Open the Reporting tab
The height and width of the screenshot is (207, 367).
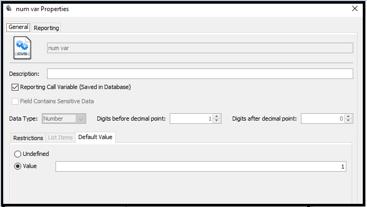click(x=47, y=28)
